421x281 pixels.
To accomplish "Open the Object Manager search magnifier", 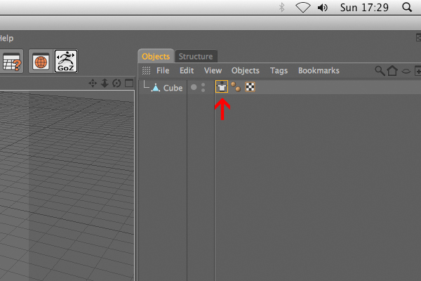I will point(380,71).
